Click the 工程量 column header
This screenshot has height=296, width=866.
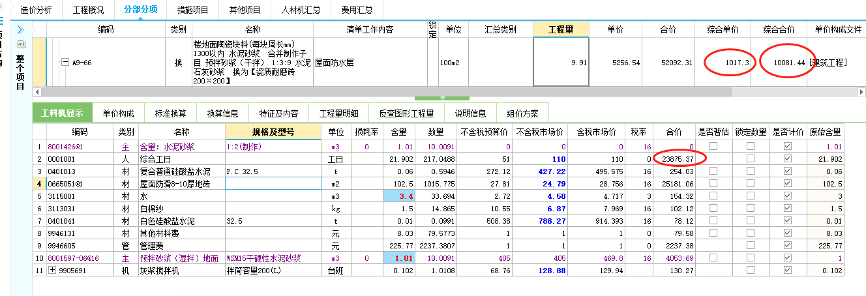click(x=561, y=29)
